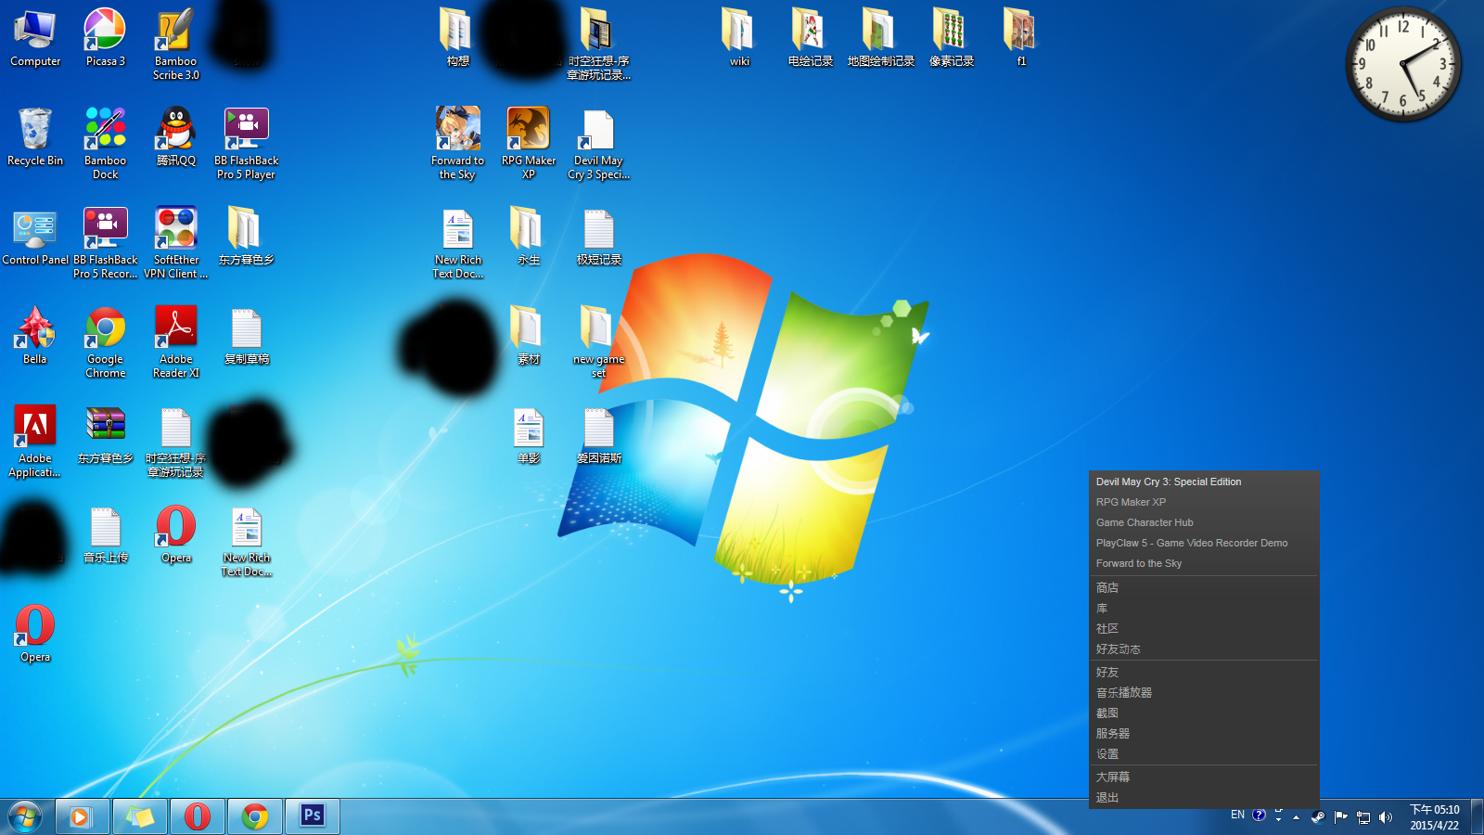Select the Bella desktop shortcut

[35, 335]
